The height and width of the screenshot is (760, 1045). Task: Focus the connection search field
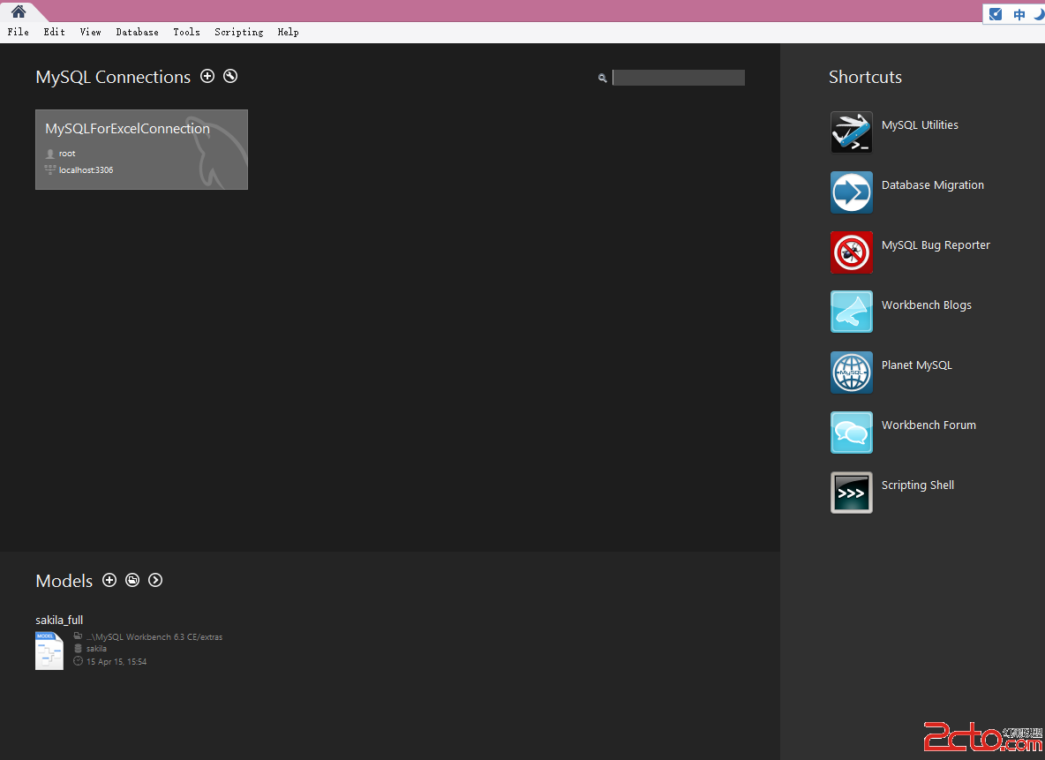coord(679,78)
